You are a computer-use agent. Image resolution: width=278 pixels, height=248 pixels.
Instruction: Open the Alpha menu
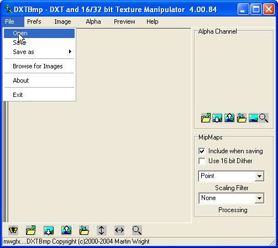tap(93, 21)
